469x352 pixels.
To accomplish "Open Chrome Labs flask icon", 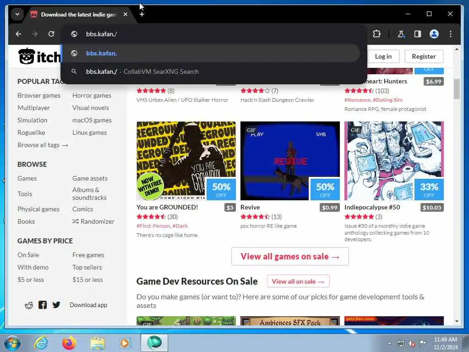I will point(401,34).
